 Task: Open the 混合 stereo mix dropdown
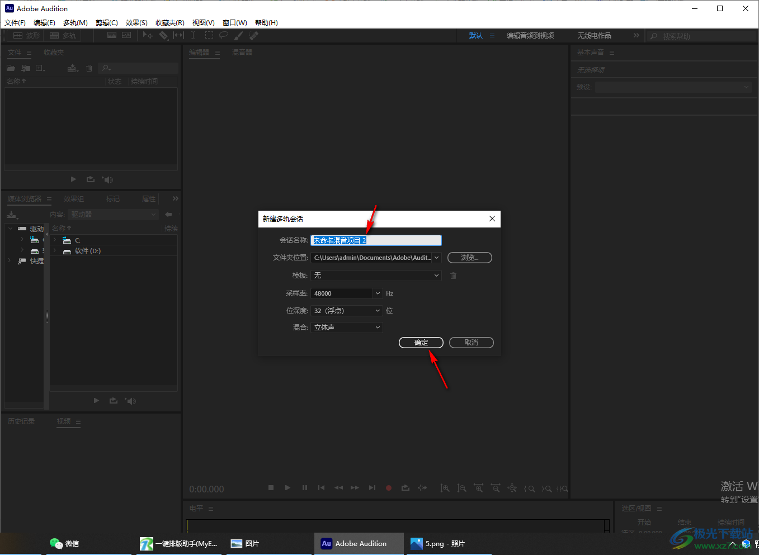pos(347,328)
